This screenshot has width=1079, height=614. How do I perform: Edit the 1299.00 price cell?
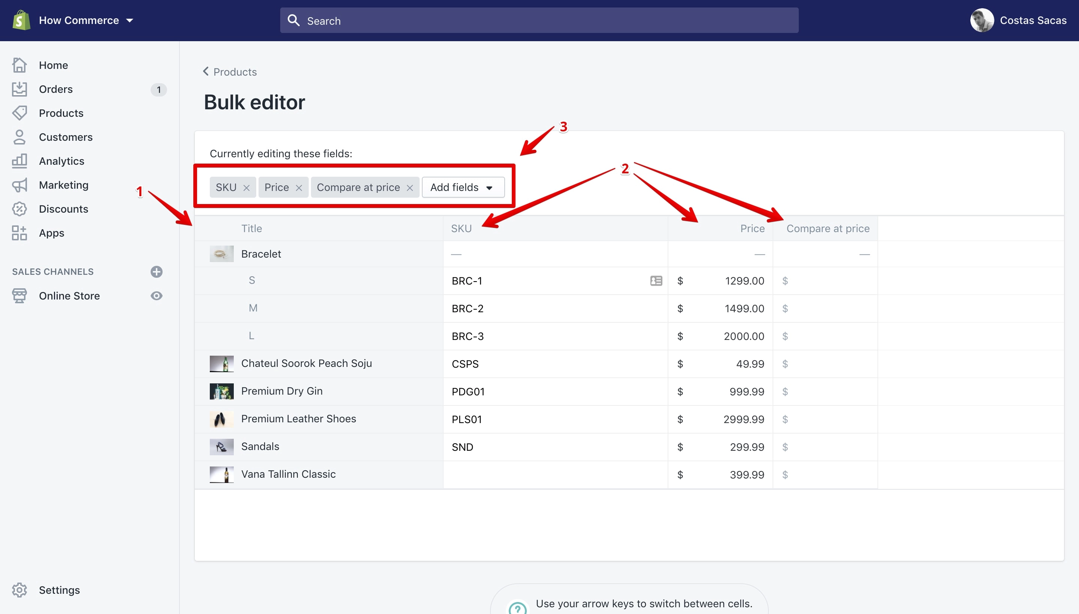coord(720,281)
